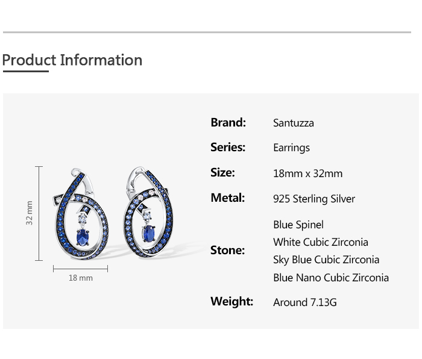
Task: Click the Stone: label
Action: pyautogui.click(x=227, y=250)
